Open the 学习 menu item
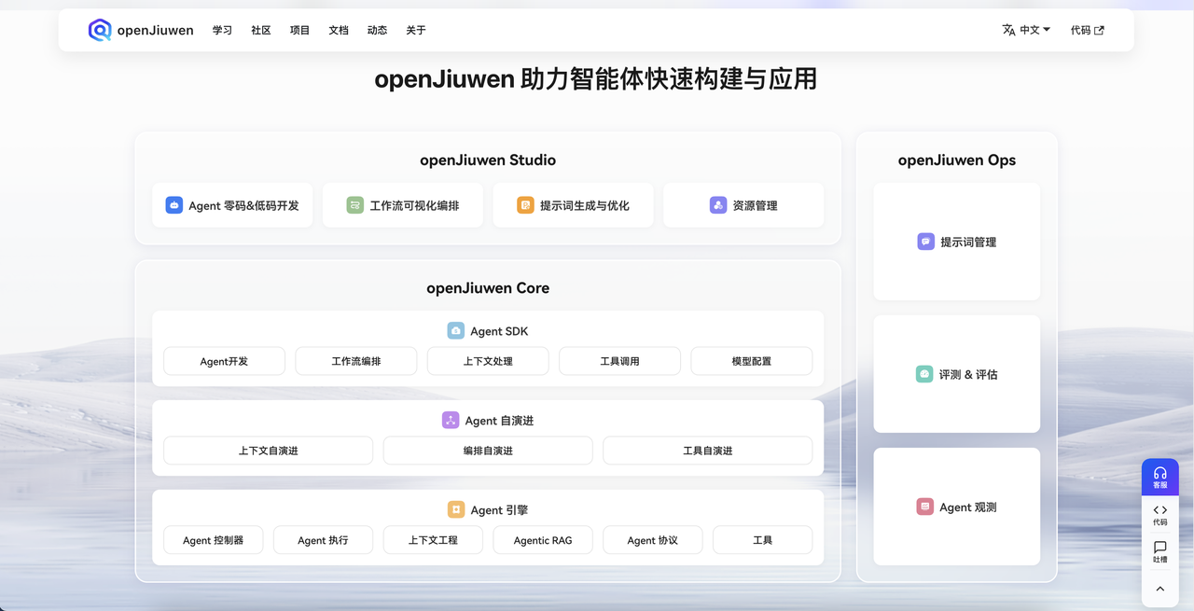Viewport: 1194px width, 611px height. 222,30
